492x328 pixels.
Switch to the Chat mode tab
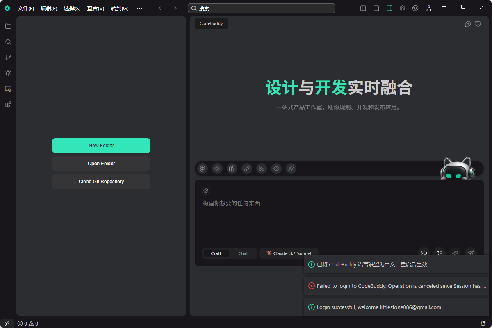pyautogui.click(x=243, y=253)
